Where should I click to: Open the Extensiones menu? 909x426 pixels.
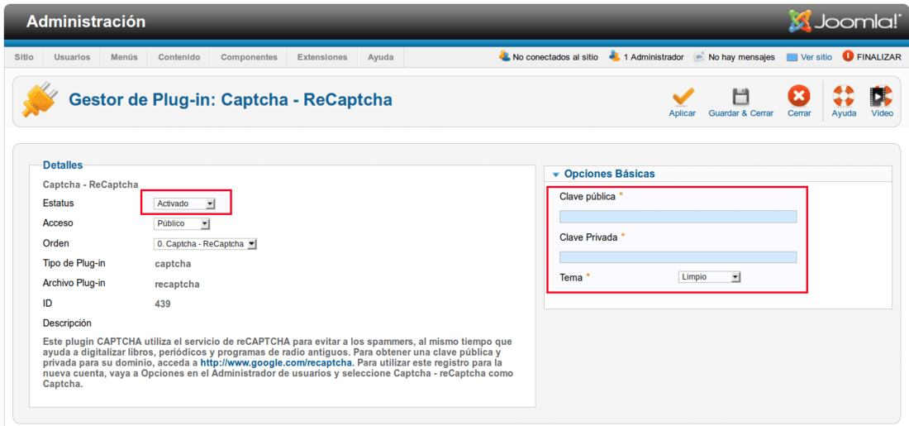click(322, 57)
